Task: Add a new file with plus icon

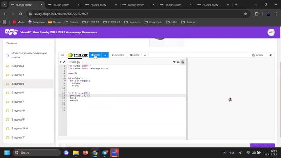Action: point(174,62)
